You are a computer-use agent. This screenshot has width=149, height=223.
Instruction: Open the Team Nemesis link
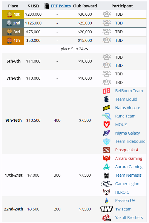pos(128,175)
